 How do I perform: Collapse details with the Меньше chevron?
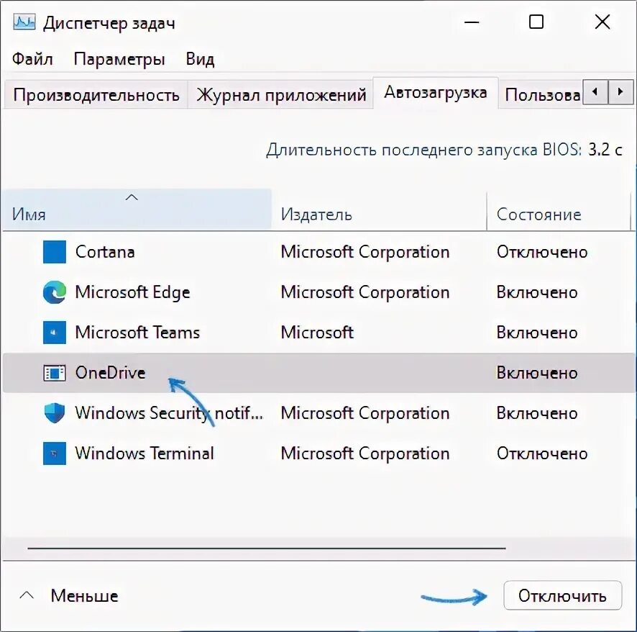click(27, 595)
